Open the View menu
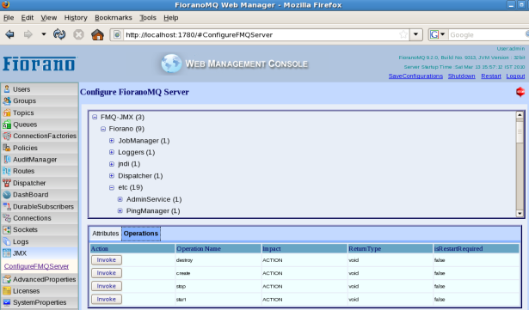Screen dimensions: 529x310 pos(49,17)
